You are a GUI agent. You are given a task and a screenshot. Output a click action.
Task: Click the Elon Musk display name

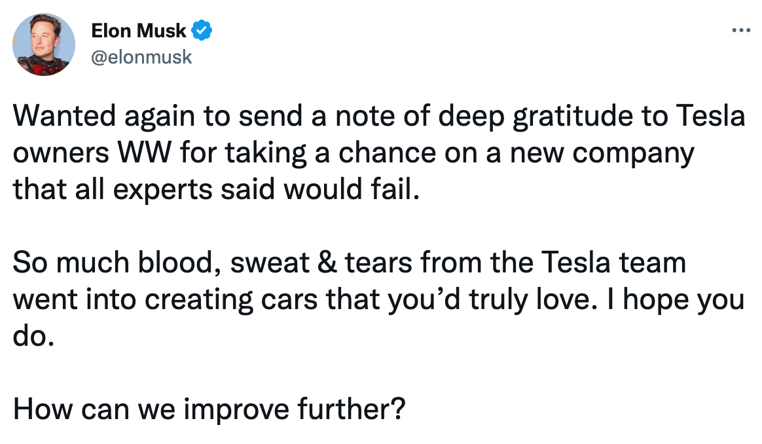(x=139, y=30)
